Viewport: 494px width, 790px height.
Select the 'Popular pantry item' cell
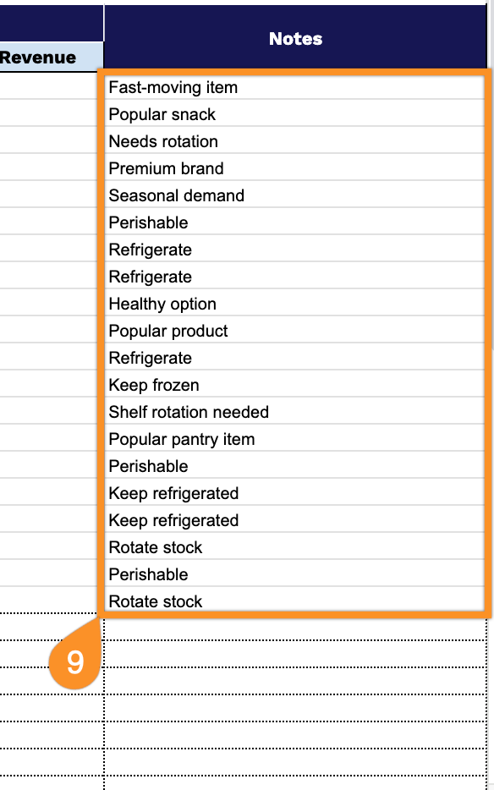295,439
